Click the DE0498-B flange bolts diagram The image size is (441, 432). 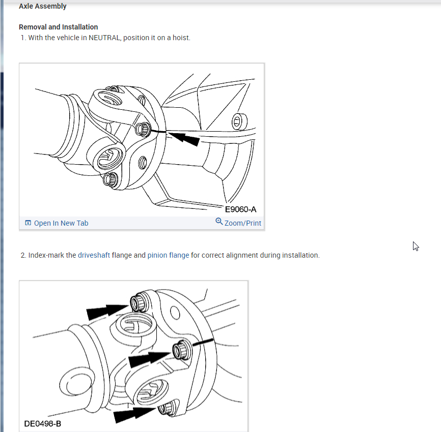tap(133, 356)
